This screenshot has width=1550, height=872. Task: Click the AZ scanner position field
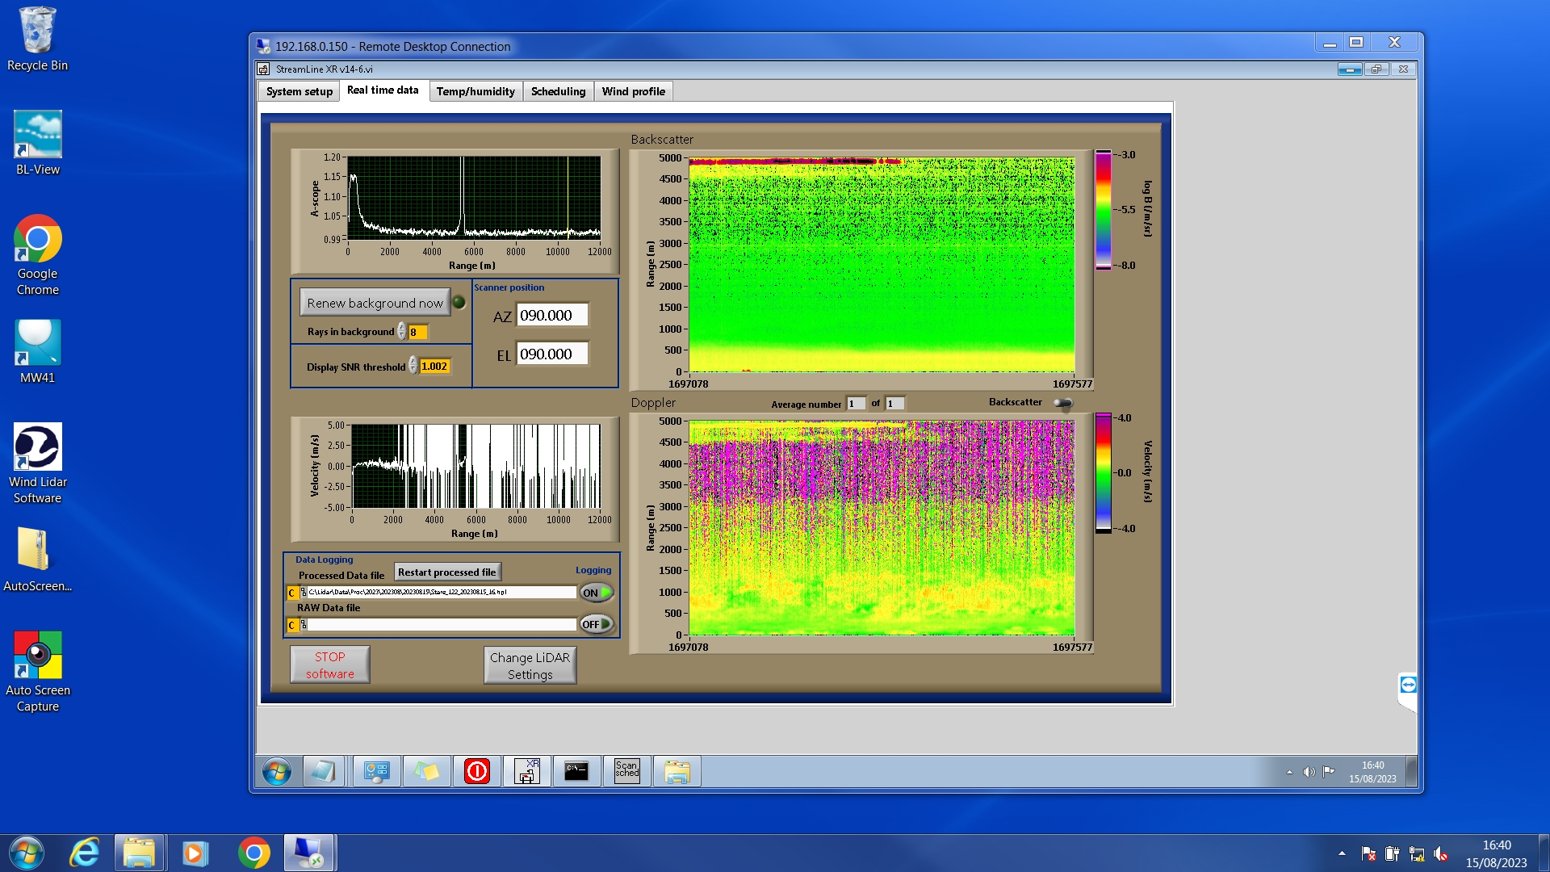tap(551, 315)
